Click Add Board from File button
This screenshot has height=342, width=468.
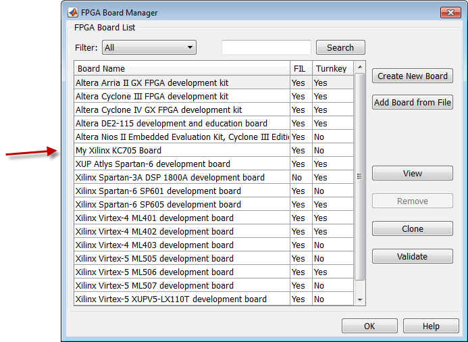click(x=412, y=103)
